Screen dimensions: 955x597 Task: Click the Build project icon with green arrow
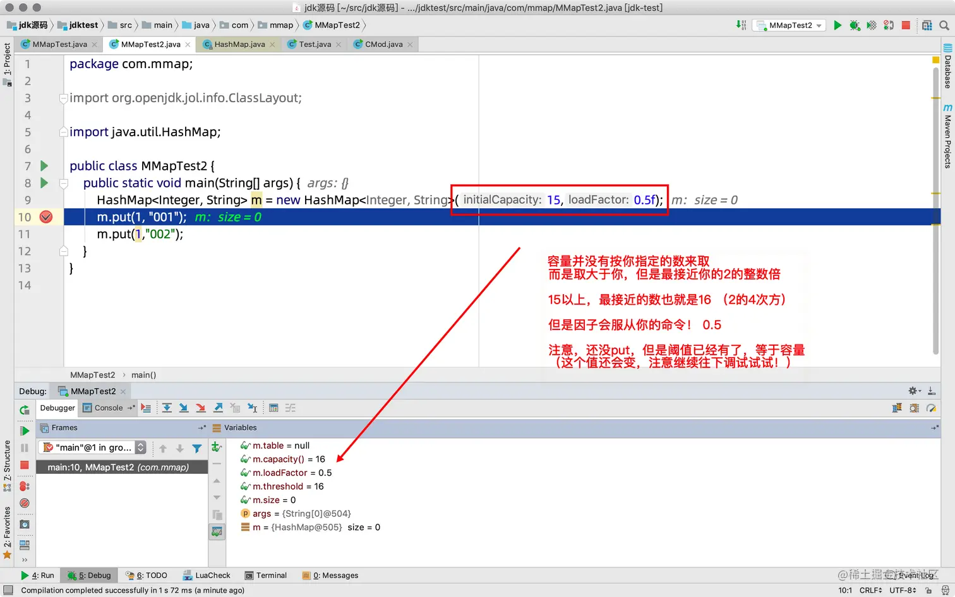click(x=741, y=25)
